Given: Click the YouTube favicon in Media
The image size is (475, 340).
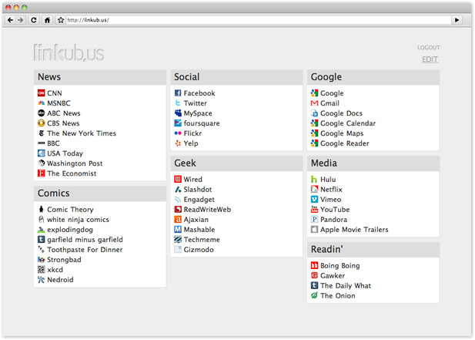Looking at the screenshot, I should pyautogui.click(x=314, y=210).
